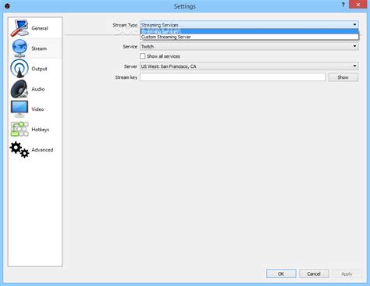Select the Stream globe icon
This screenshot has height=286, width=370.
20,48
